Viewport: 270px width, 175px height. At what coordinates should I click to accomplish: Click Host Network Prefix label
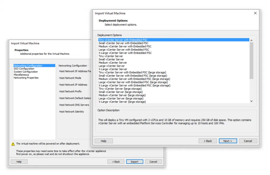[70, 91]
